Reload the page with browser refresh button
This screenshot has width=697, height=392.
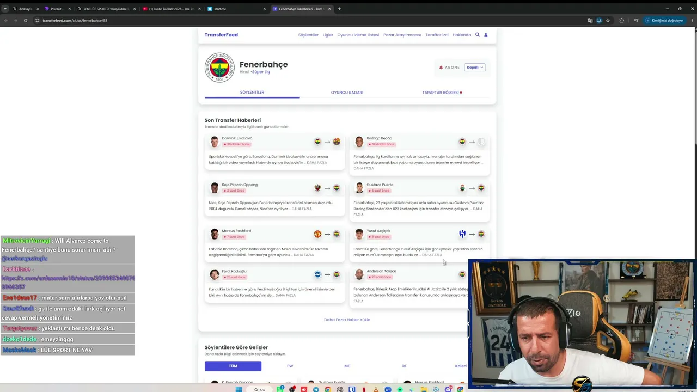(25, 20)
